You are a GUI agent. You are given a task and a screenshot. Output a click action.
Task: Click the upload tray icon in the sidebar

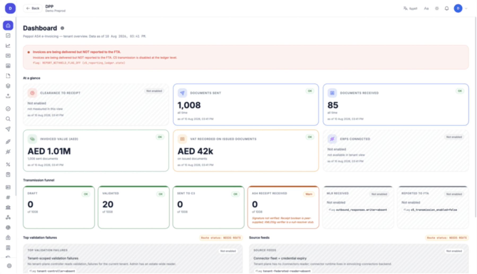(x=8, y=96)
